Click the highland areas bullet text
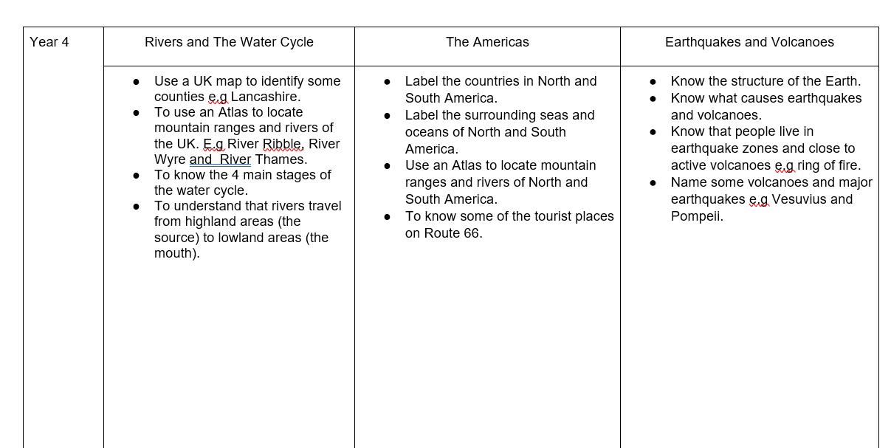The width and height of the screenshot is (891, 448). (247, 206)
